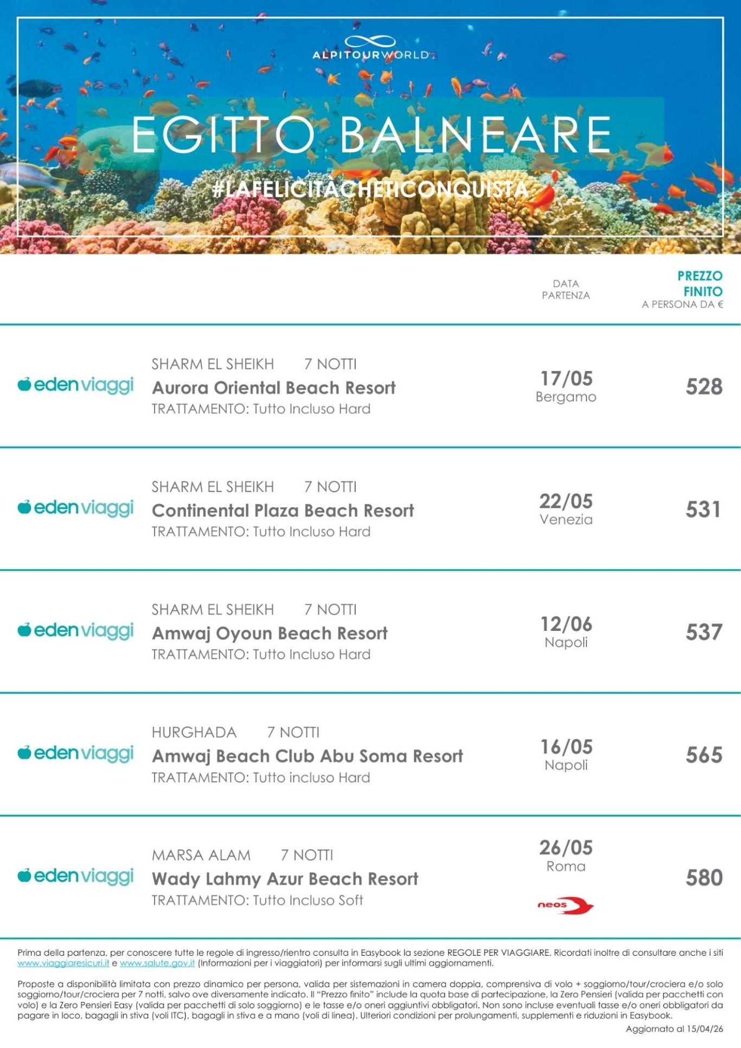Select the Continental Plaza Beach Resort title
This screenshot has height=1048, width=741.
point(283,510)
